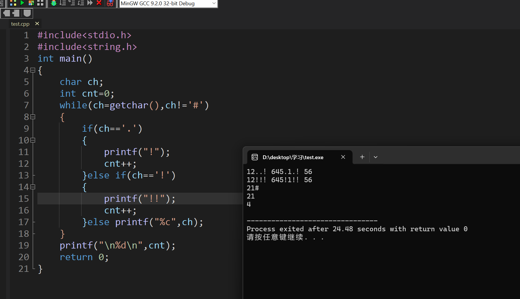Click line number 21 in the gutter

click(x=24, y=269)
